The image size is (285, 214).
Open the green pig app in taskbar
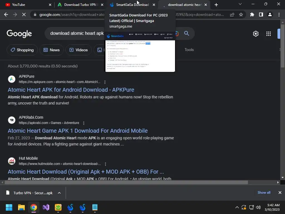(x=58, y=207)
